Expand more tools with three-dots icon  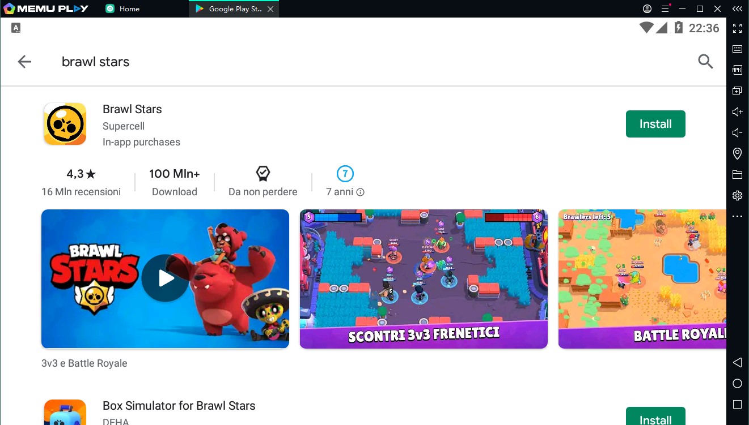[x=737, y=216]
